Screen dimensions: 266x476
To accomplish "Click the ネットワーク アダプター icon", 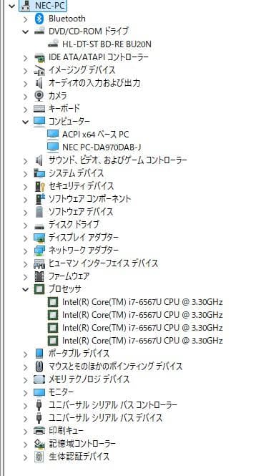I will pyautogui.click(x=39, y=250).
